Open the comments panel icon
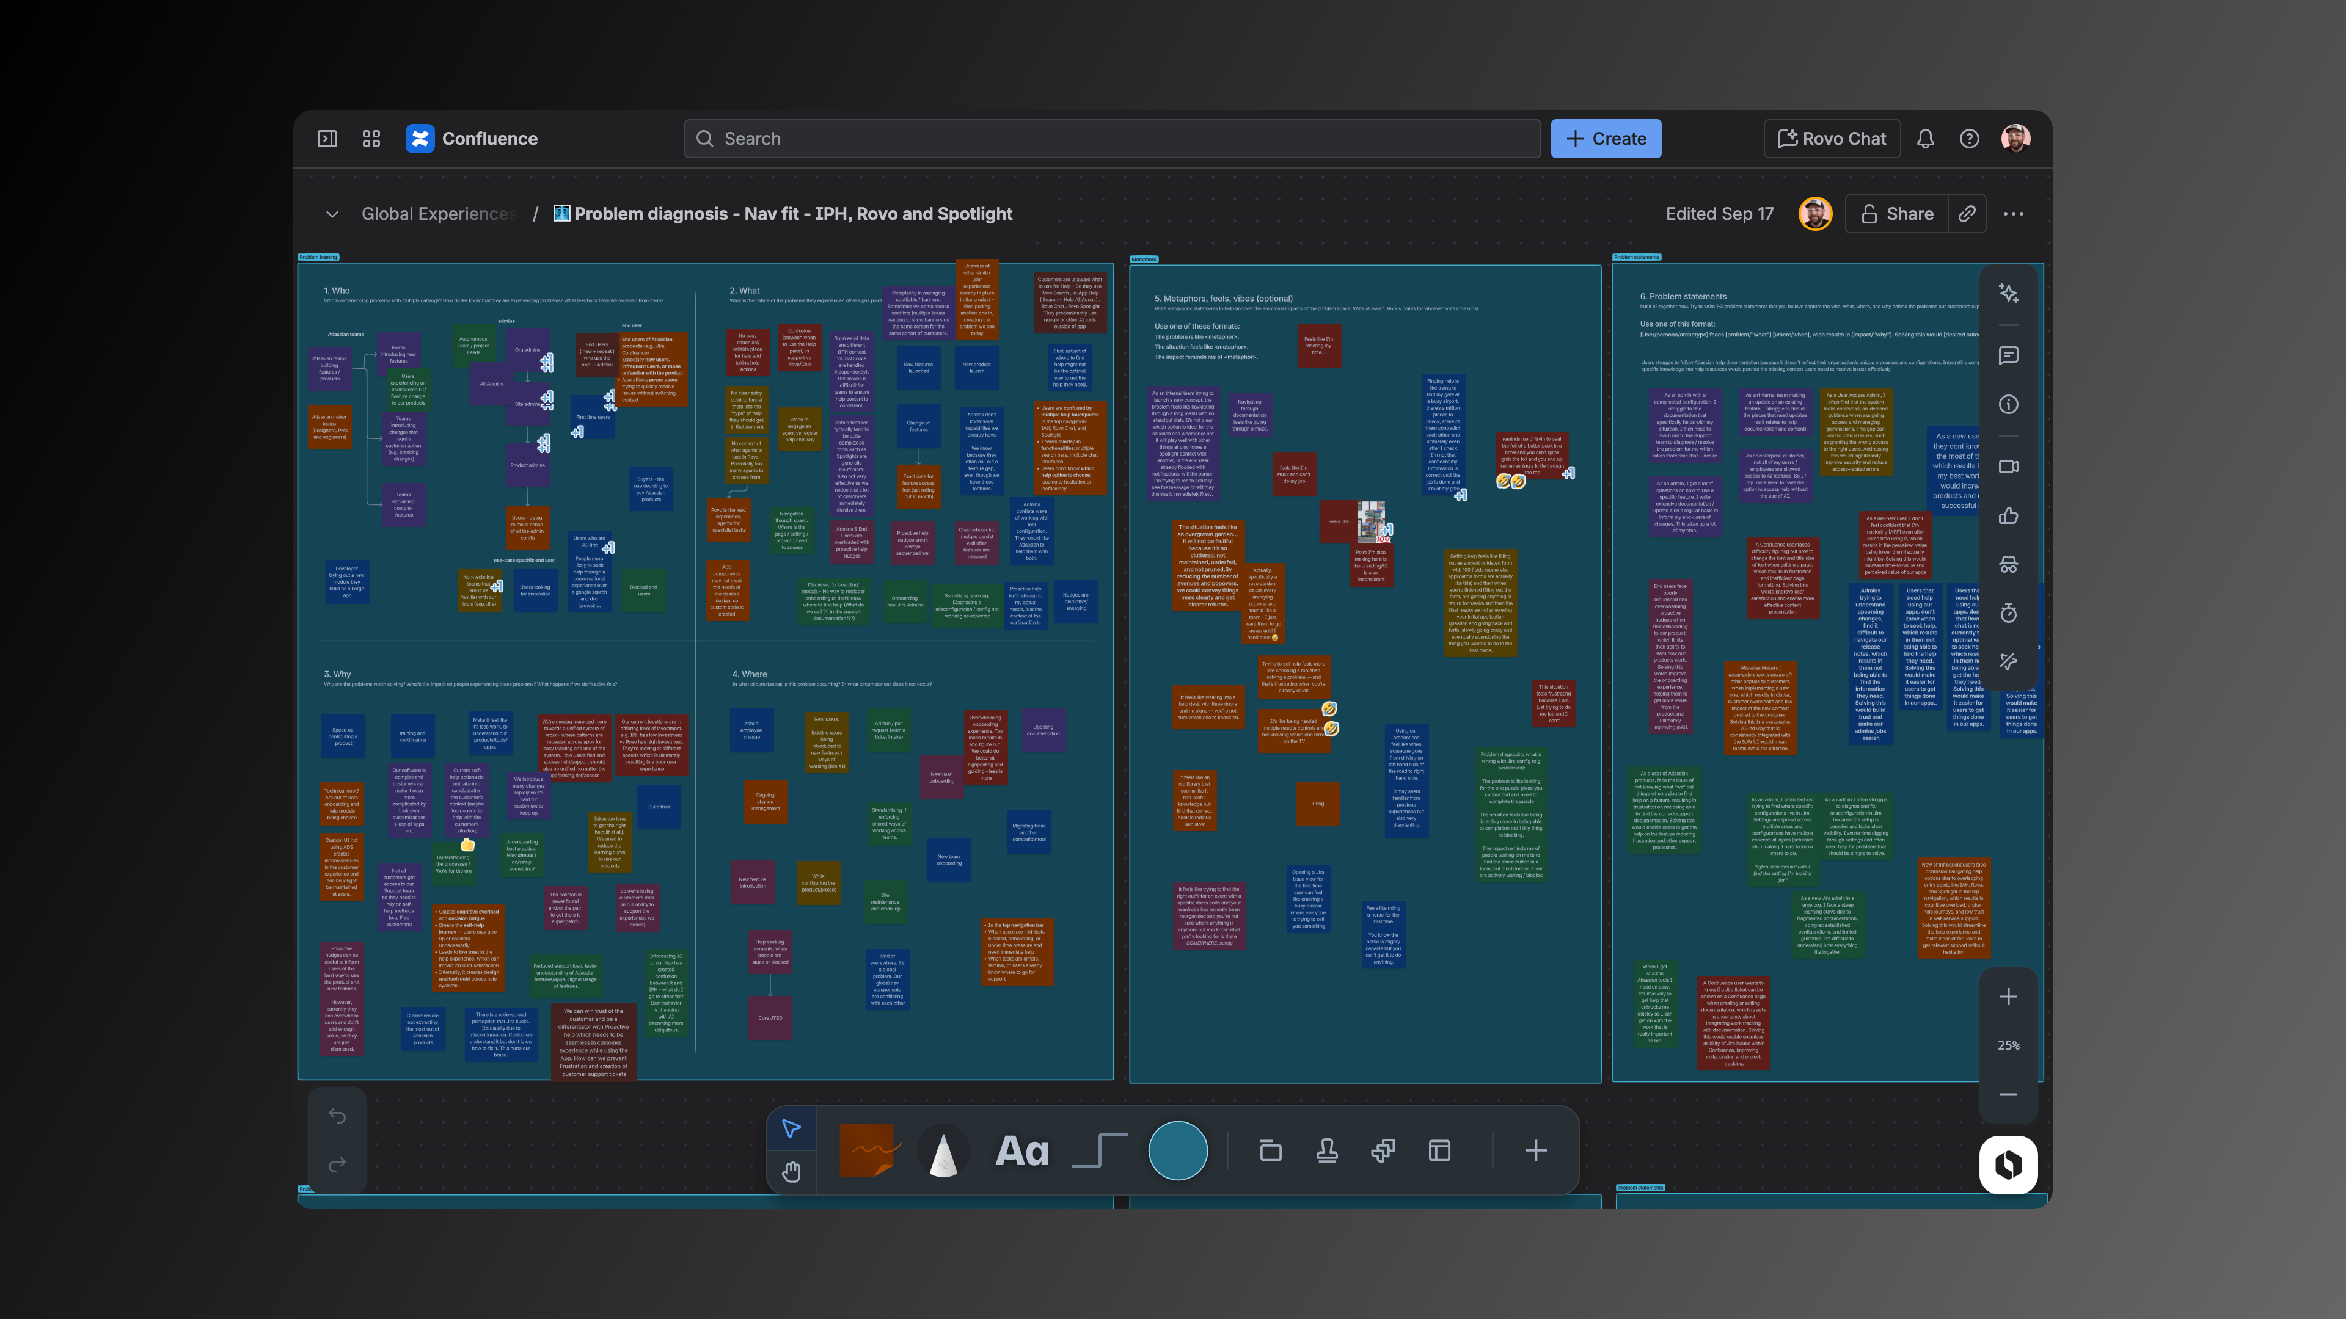 coord(2008,356)
